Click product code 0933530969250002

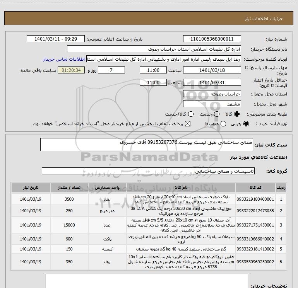coord(255,262)
